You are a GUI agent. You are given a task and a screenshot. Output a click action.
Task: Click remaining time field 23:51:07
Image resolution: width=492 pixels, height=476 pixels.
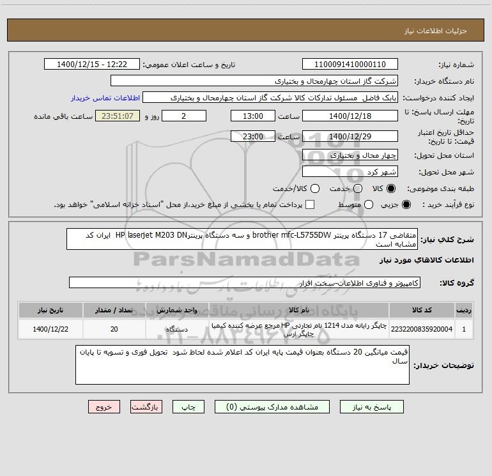[118, 116]
